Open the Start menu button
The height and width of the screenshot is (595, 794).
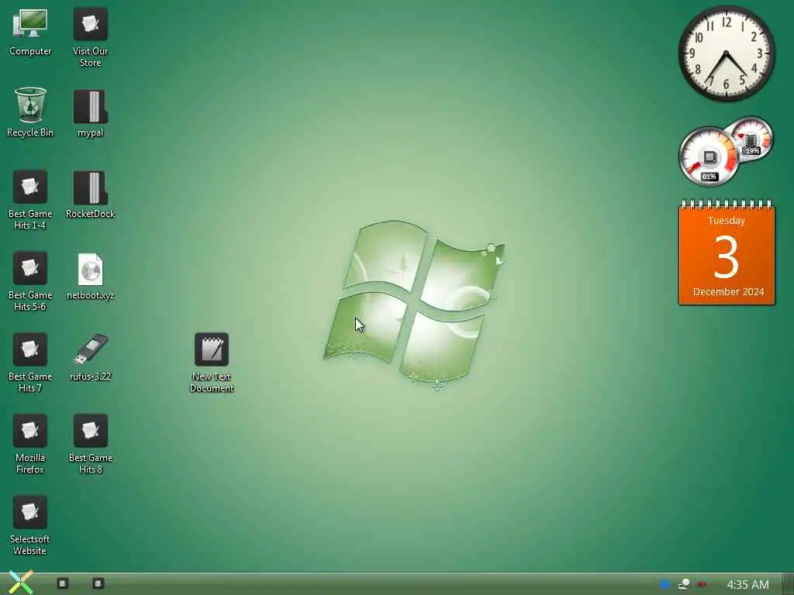21,583
